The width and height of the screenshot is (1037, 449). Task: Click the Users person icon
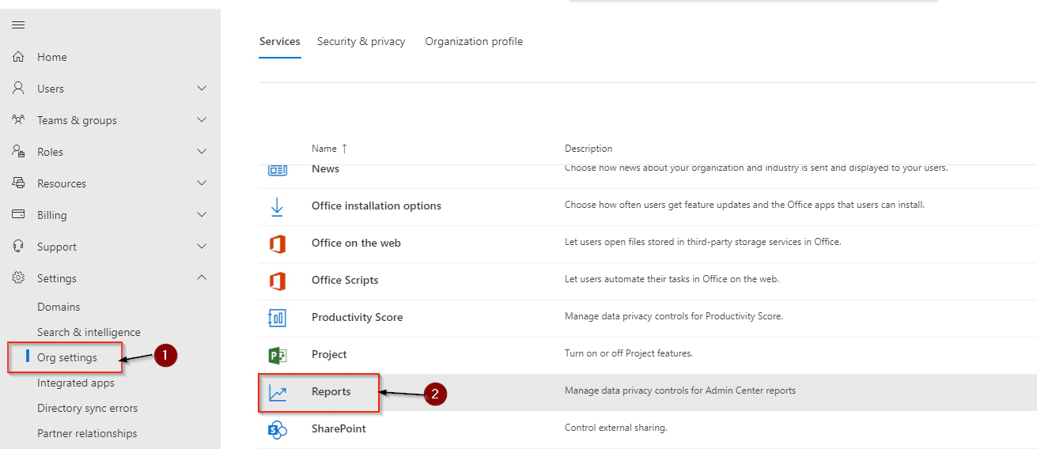18,89
